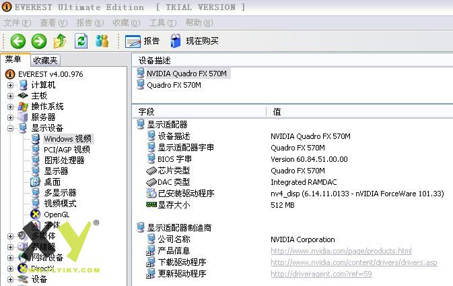Expand the 设备 tree node
Screen dimensions: 453x286
(x=10, y=279)
